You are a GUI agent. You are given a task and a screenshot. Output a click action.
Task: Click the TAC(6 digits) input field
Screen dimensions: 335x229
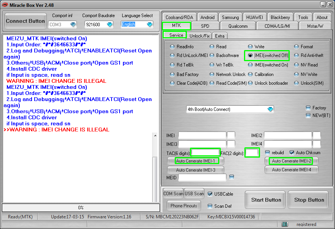pyautogui.click(x=205, y=152)
